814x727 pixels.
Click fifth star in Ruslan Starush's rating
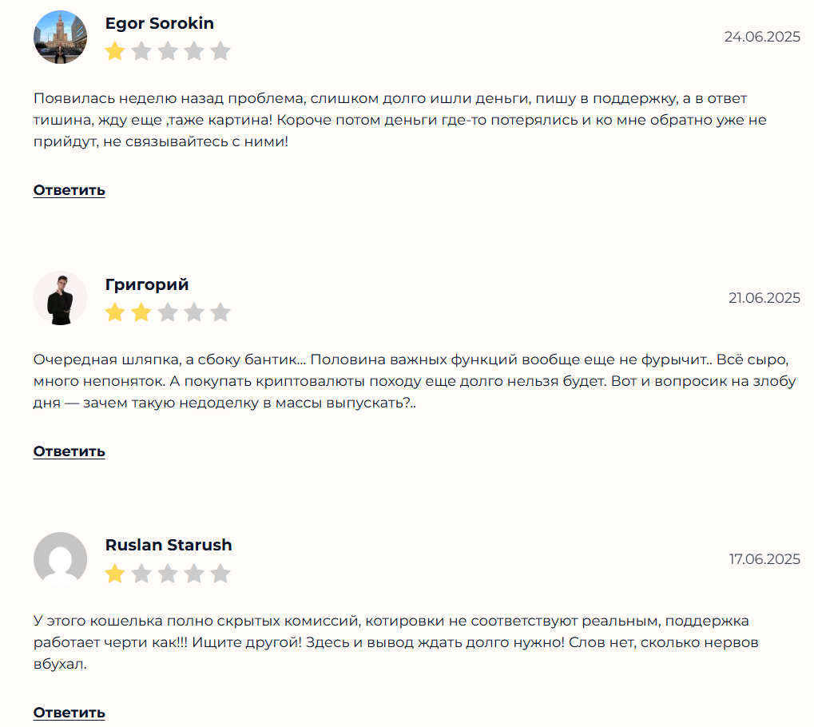(x=220, y=574)
